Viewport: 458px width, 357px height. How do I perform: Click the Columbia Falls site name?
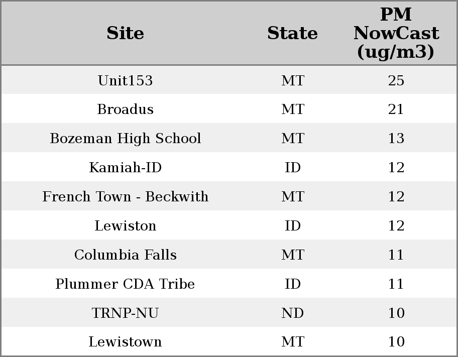click(x=125, y=255)
